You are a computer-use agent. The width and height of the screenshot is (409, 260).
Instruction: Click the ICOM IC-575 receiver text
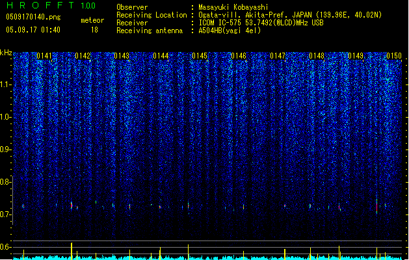click(x=261, y=23)
